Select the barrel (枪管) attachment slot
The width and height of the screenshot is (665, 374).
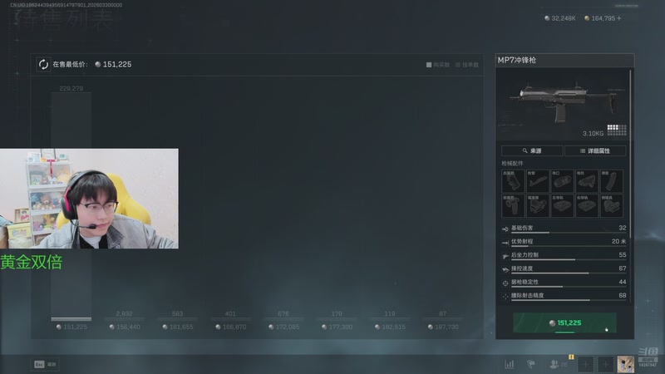coord(537,181)
